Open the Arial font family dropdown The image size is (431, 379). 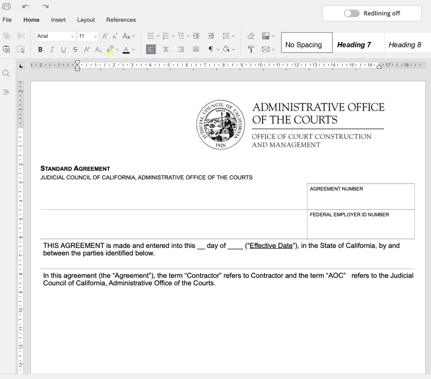point(55,36)
